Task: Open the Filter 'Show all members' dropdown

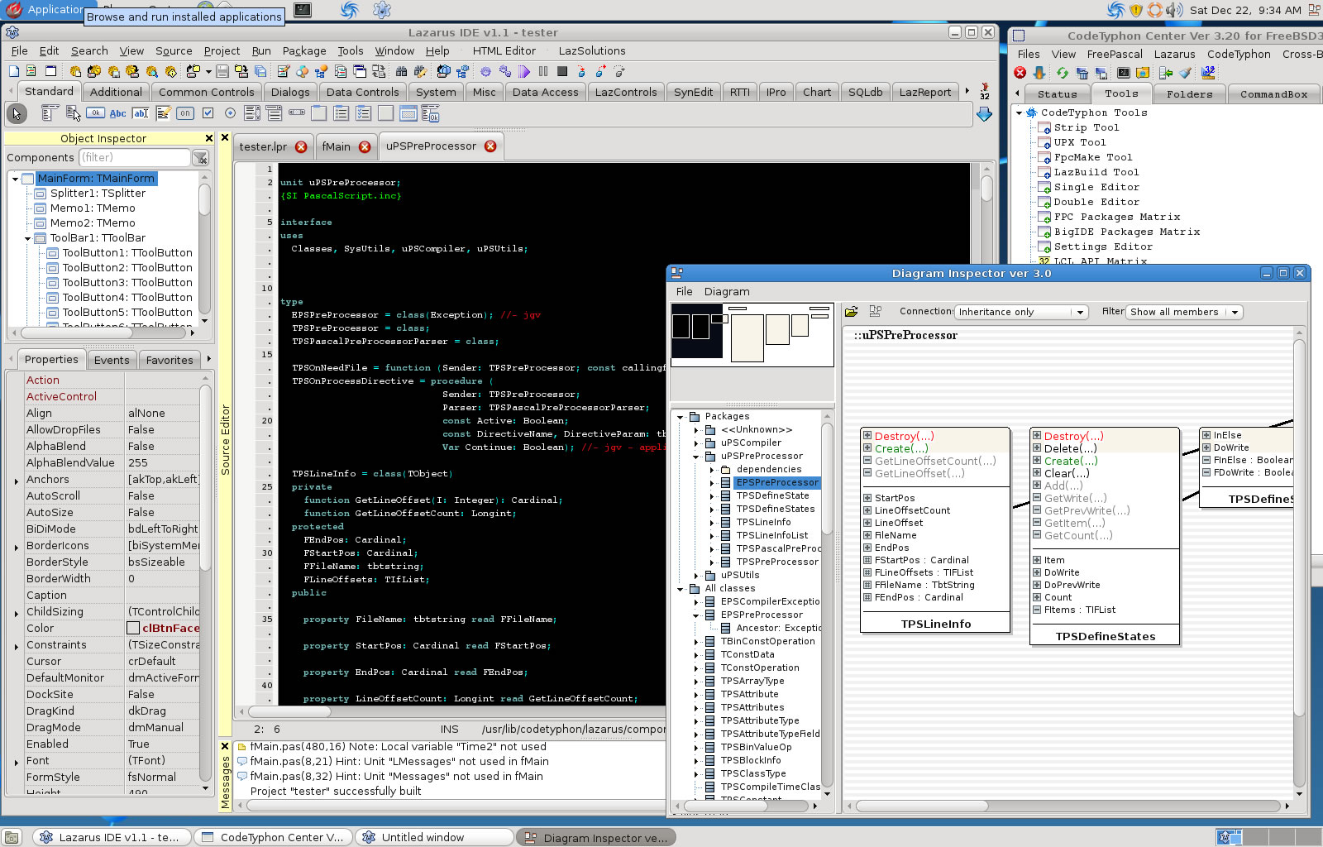Action: [1184, 312]
